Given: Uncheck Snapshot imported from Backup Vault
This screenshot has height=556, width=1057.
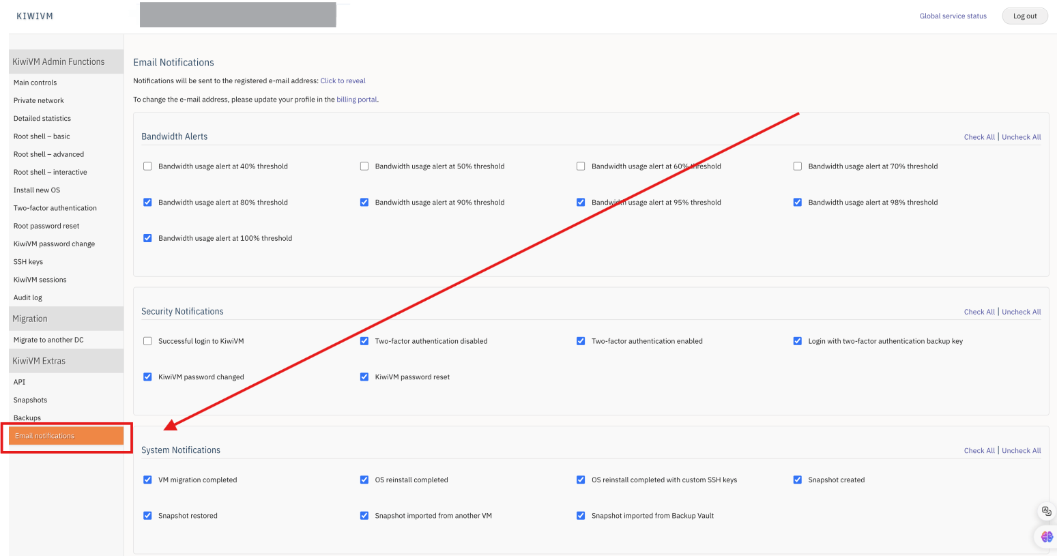Looking at the screenshot, I should click(581, 516).
